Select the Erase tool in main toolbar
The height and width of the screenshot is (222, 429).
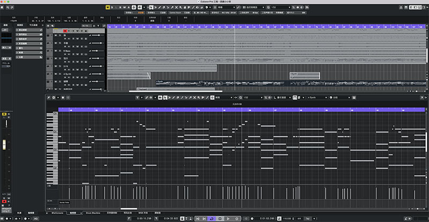tap(164, 7)
